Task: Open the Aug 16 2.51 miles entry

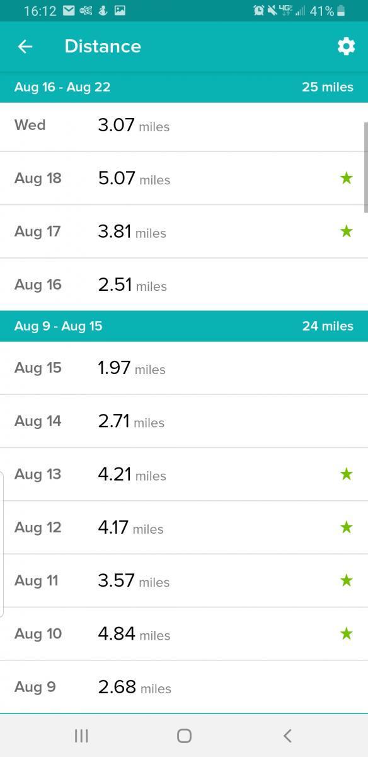Action: pyautogui.click(x=184, y=285)
